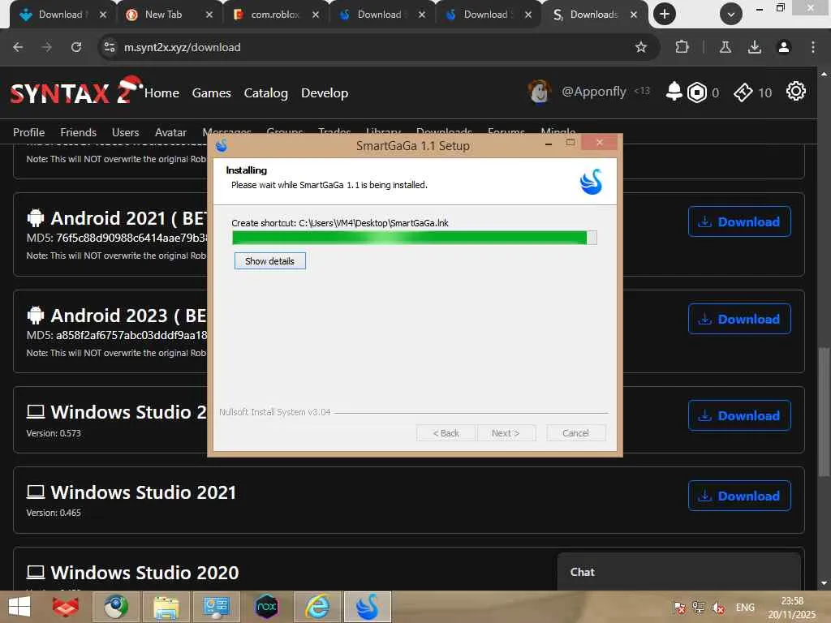Open Chrome Labs flask icon
Screen dimensions: 831x623
point(725,47)
